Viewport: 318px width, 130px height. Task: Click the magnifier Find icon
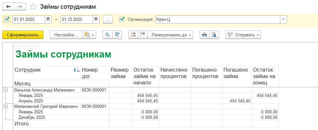click(107, 35)
